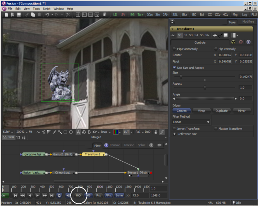The height and width of the screenshot is (206, 258).
Task: Click the undo arrow icon
Action: pos(47,15)
